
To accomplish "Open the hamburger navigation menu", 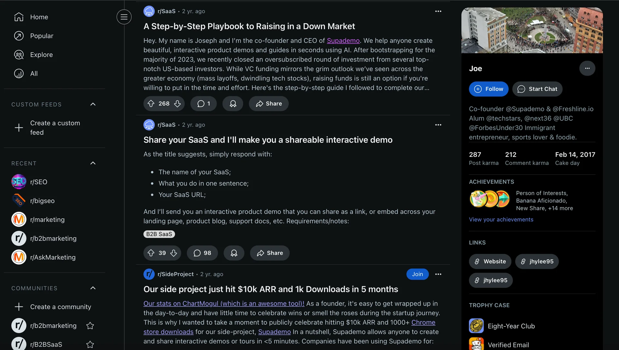I will coord(124,17).
